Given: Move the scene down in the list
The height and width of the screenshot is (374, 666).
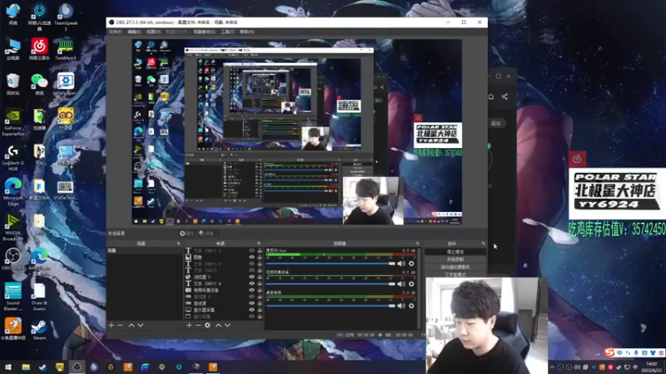Looking at the screenshot, I should (x=141, y=325).
